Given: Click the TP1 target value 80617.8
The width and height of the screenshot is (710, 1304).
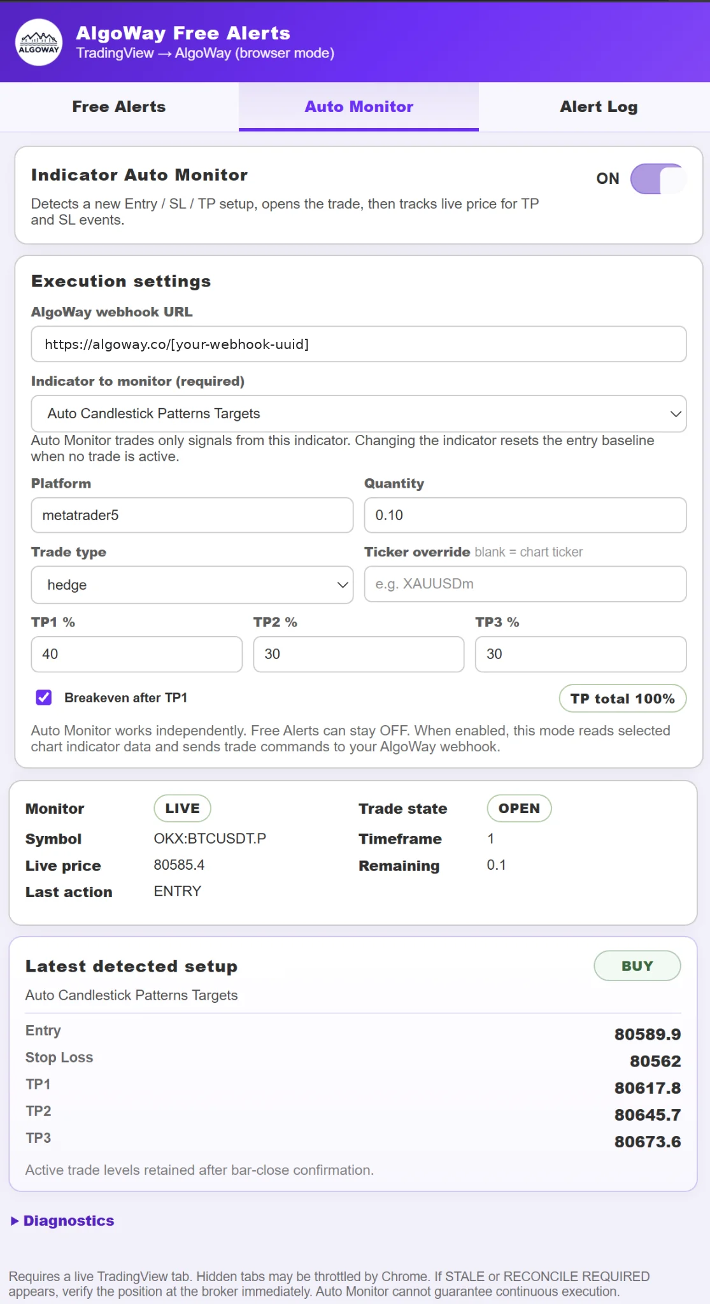Looking at the screenshot, I should click(x=648, y=1088).
